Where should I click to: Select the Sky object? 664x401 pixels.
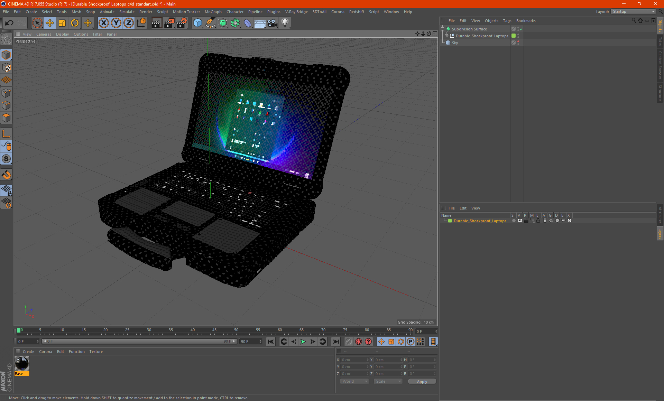455,43
